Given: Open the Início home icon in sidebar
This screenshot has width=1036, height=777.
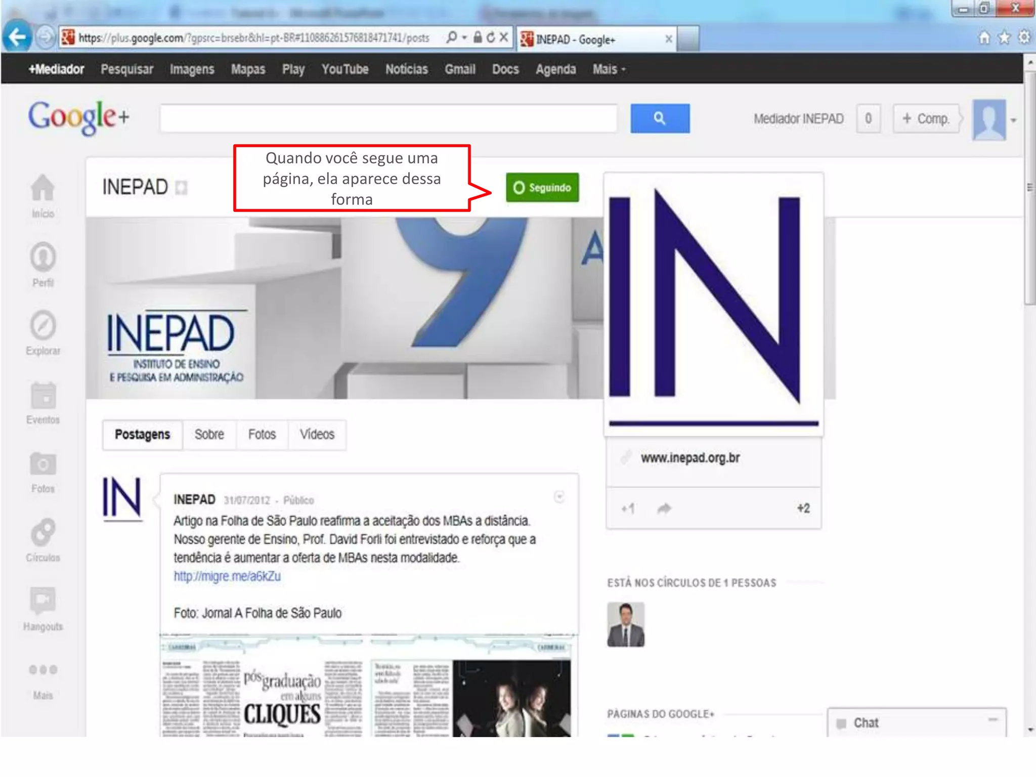Looking at the screenshot, I should point(42,189).
